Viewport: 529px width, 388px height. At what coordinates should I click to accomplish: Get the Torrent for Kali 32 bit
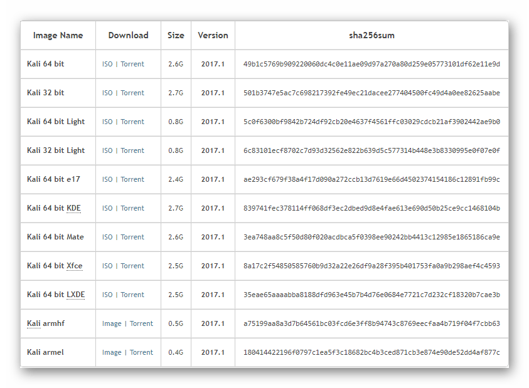tap(132, 93)
